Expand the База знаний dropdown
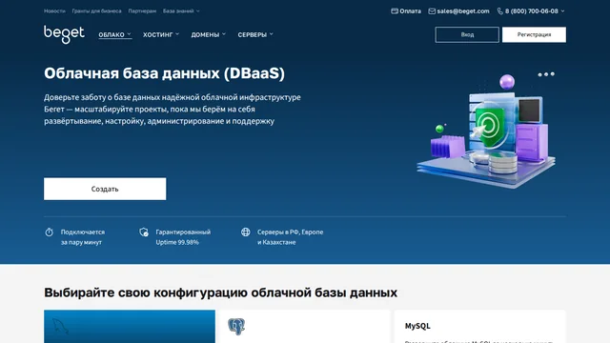The height and width of the screenshot is (343, 610). pos(181,11)
